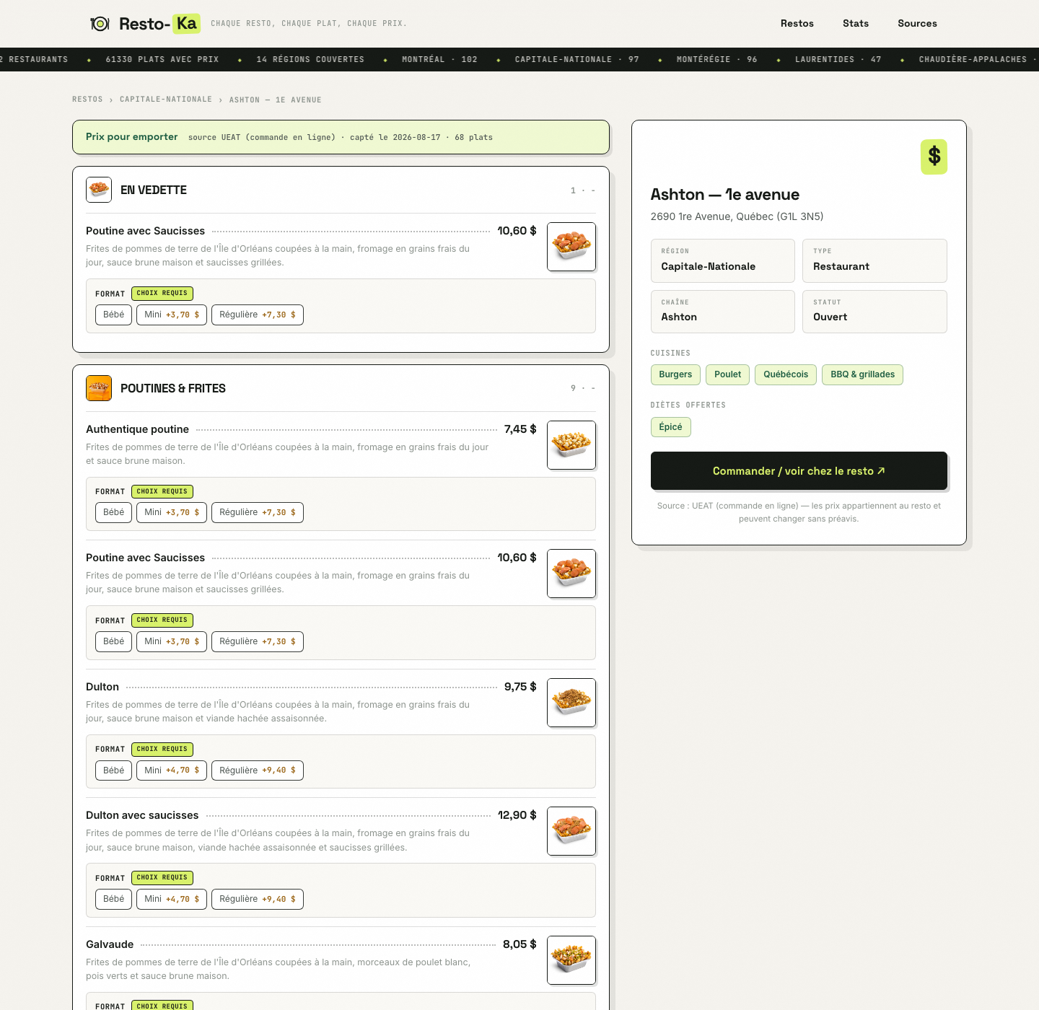Open the Stats page in navigation

point(856,24)
